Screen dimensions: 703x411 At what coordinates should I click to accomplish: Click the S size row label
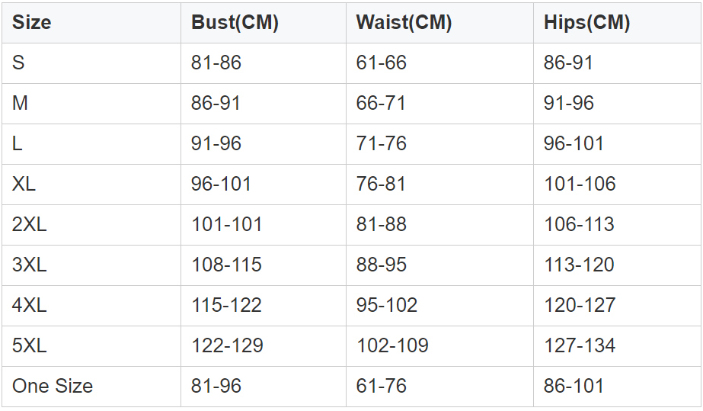pyautogui.click(x=18, y=63)
